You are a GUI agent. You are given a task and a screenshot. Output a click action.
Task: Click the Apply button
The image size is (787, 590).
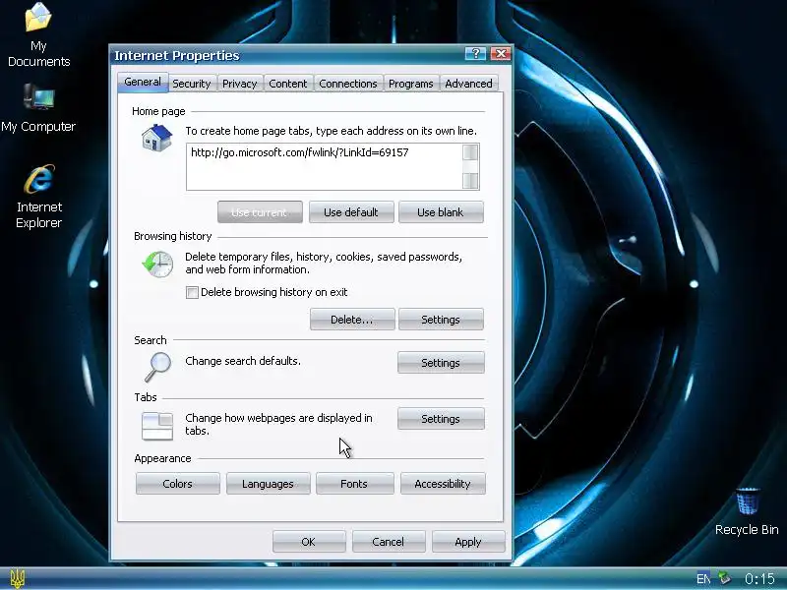[468, 542]
